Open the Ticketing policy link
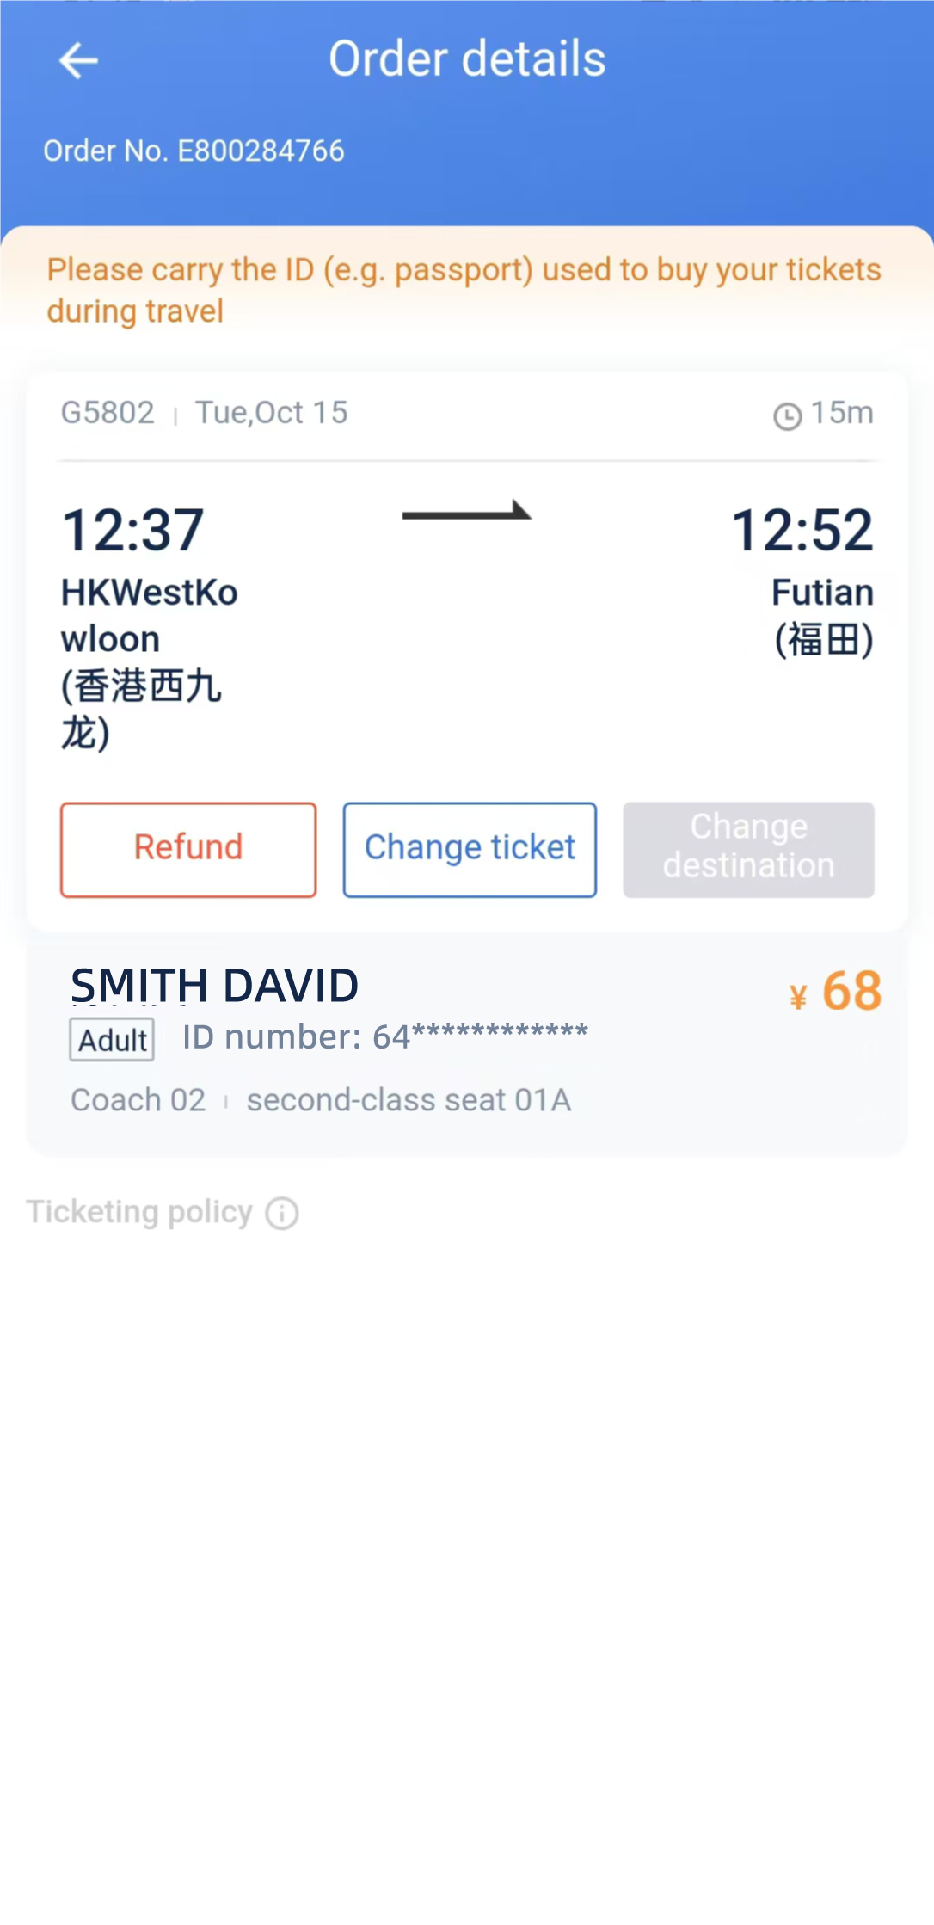Image resolution: width=934 pixels, height=1925 pixels. pyautogui.click(x=139, y=1212)
